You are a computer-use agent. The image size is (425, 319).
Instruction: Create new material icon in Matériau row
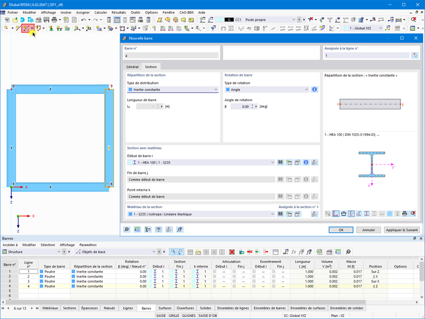coord(289,214)
